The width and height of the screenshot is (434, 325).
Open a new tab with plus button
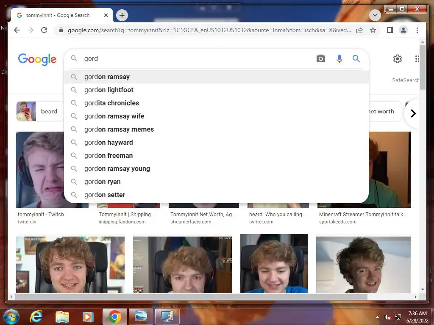click(x=122, y=15)
